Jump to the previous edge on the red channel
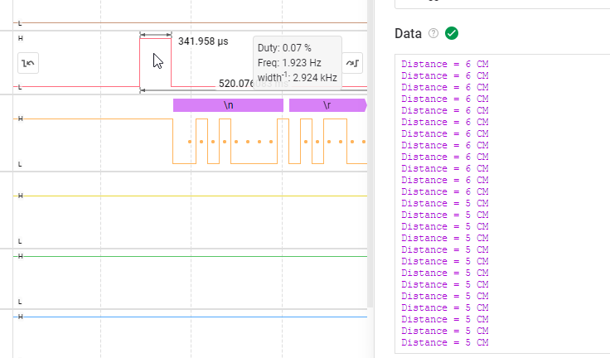The width and height of the screenshot is (610, 358). pos(28,63)
